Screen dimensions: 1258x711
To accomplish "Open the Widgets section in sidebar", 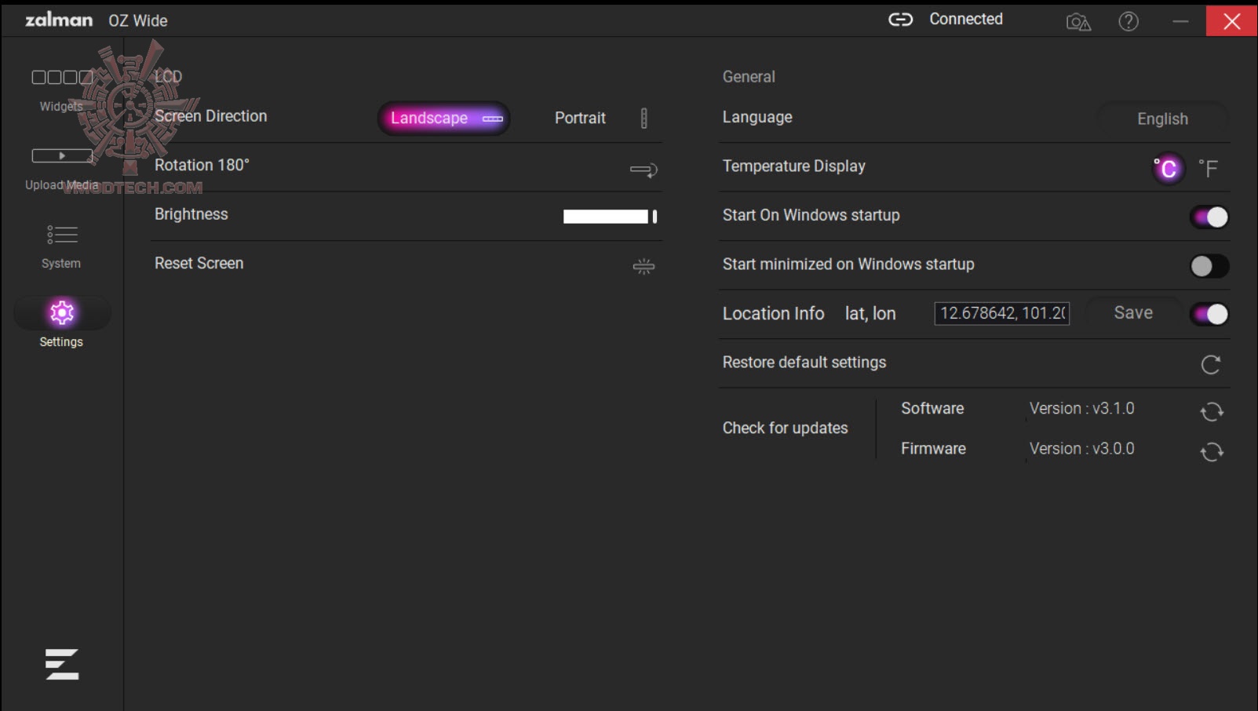I will pos(61,89).
